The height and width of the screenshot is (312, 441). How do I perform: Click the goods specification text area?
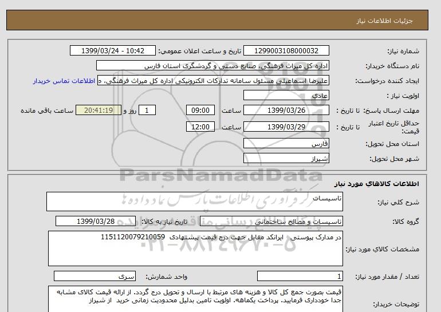coord(195,248)
